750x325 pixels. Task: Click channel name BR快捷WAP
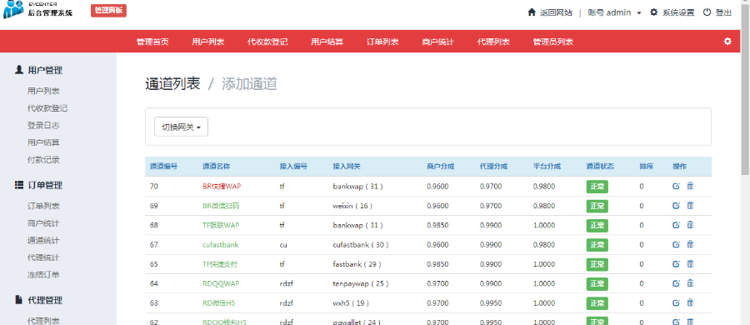[222, 187]
